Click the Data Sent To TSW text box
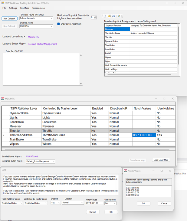The height and width of the screenshot is (221, 187). pyautogui.click(x=41, y=69)
